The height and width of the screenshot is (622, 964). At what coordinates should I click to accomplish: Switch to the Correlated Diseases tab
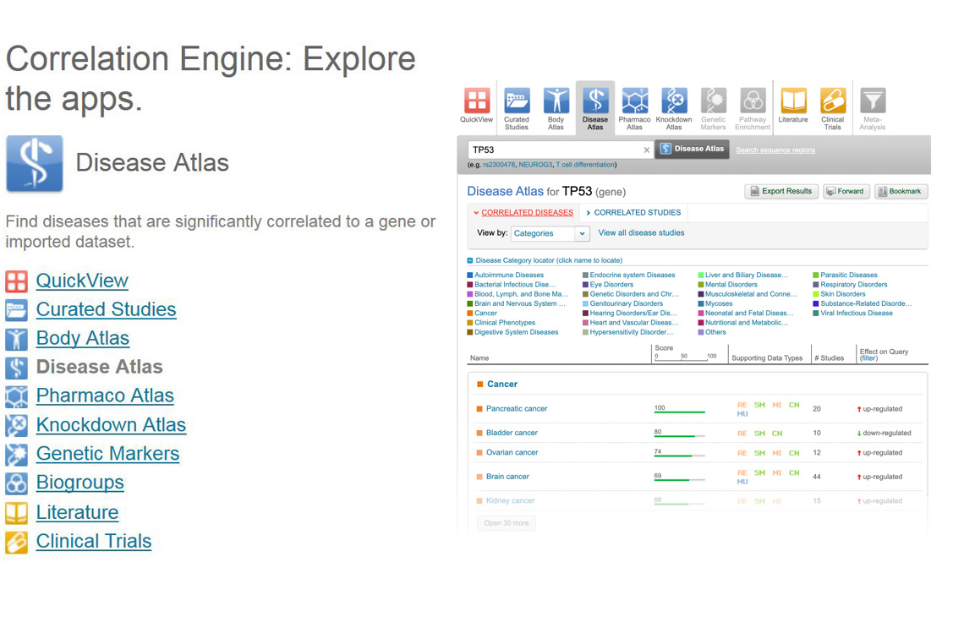click(x=526, y=213)
